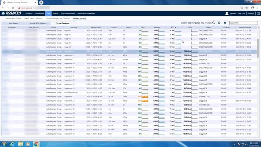Open the browser zoom magnifier icon
Screen dimensions: 261x147
242,8
